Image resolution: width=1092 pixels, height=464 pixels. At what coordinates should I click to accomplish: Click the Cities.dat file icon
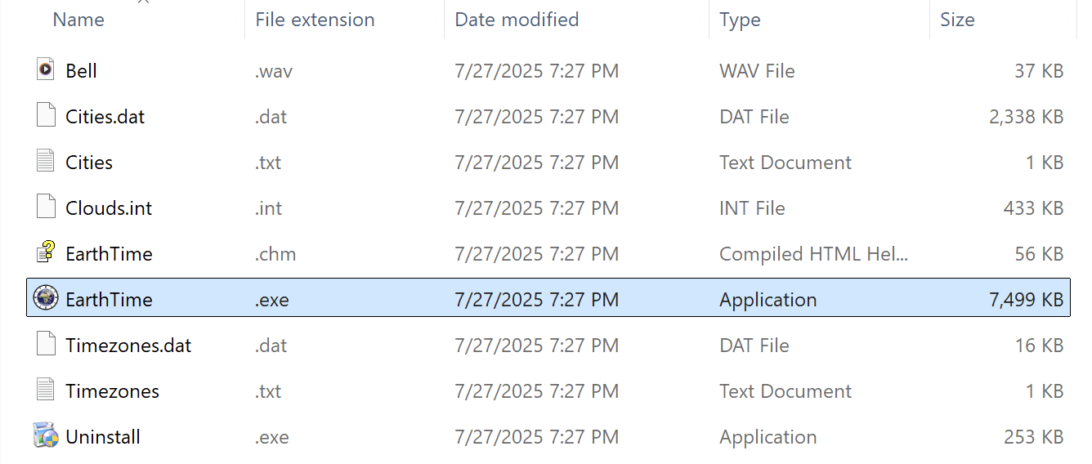click(x=46, y=116)
